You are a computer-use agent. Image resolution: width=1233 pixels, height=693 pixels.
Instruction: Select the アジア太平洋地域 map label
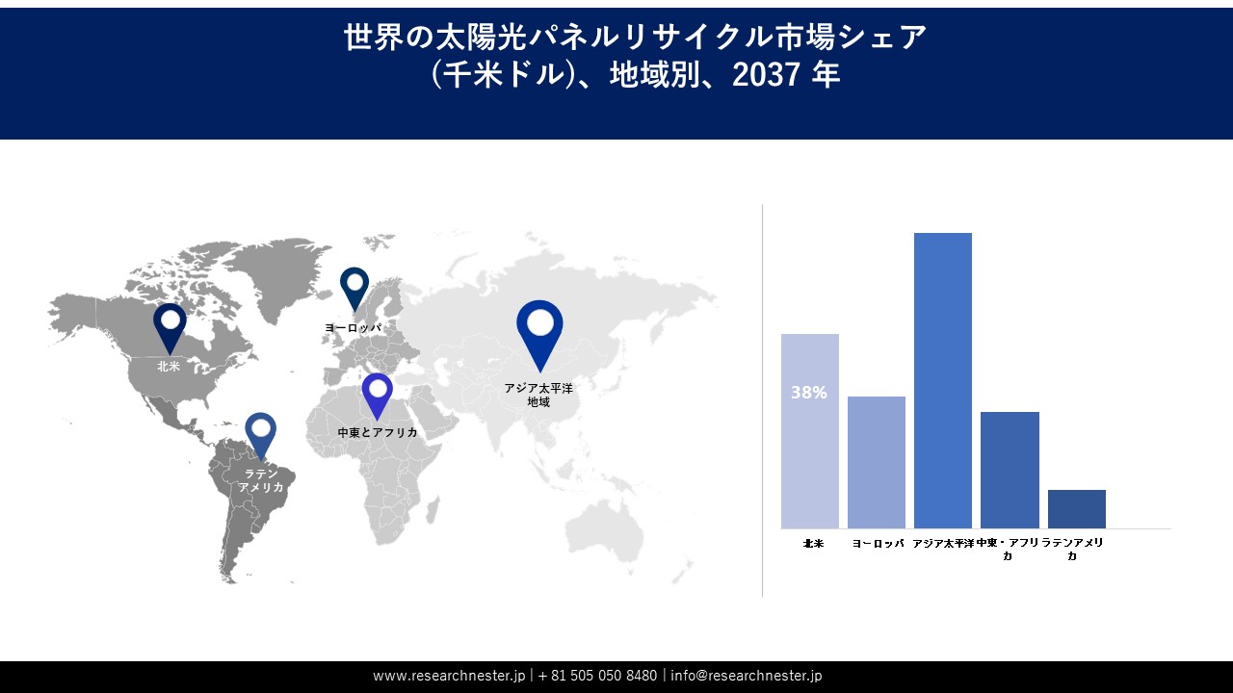click(x=538, y=395)
